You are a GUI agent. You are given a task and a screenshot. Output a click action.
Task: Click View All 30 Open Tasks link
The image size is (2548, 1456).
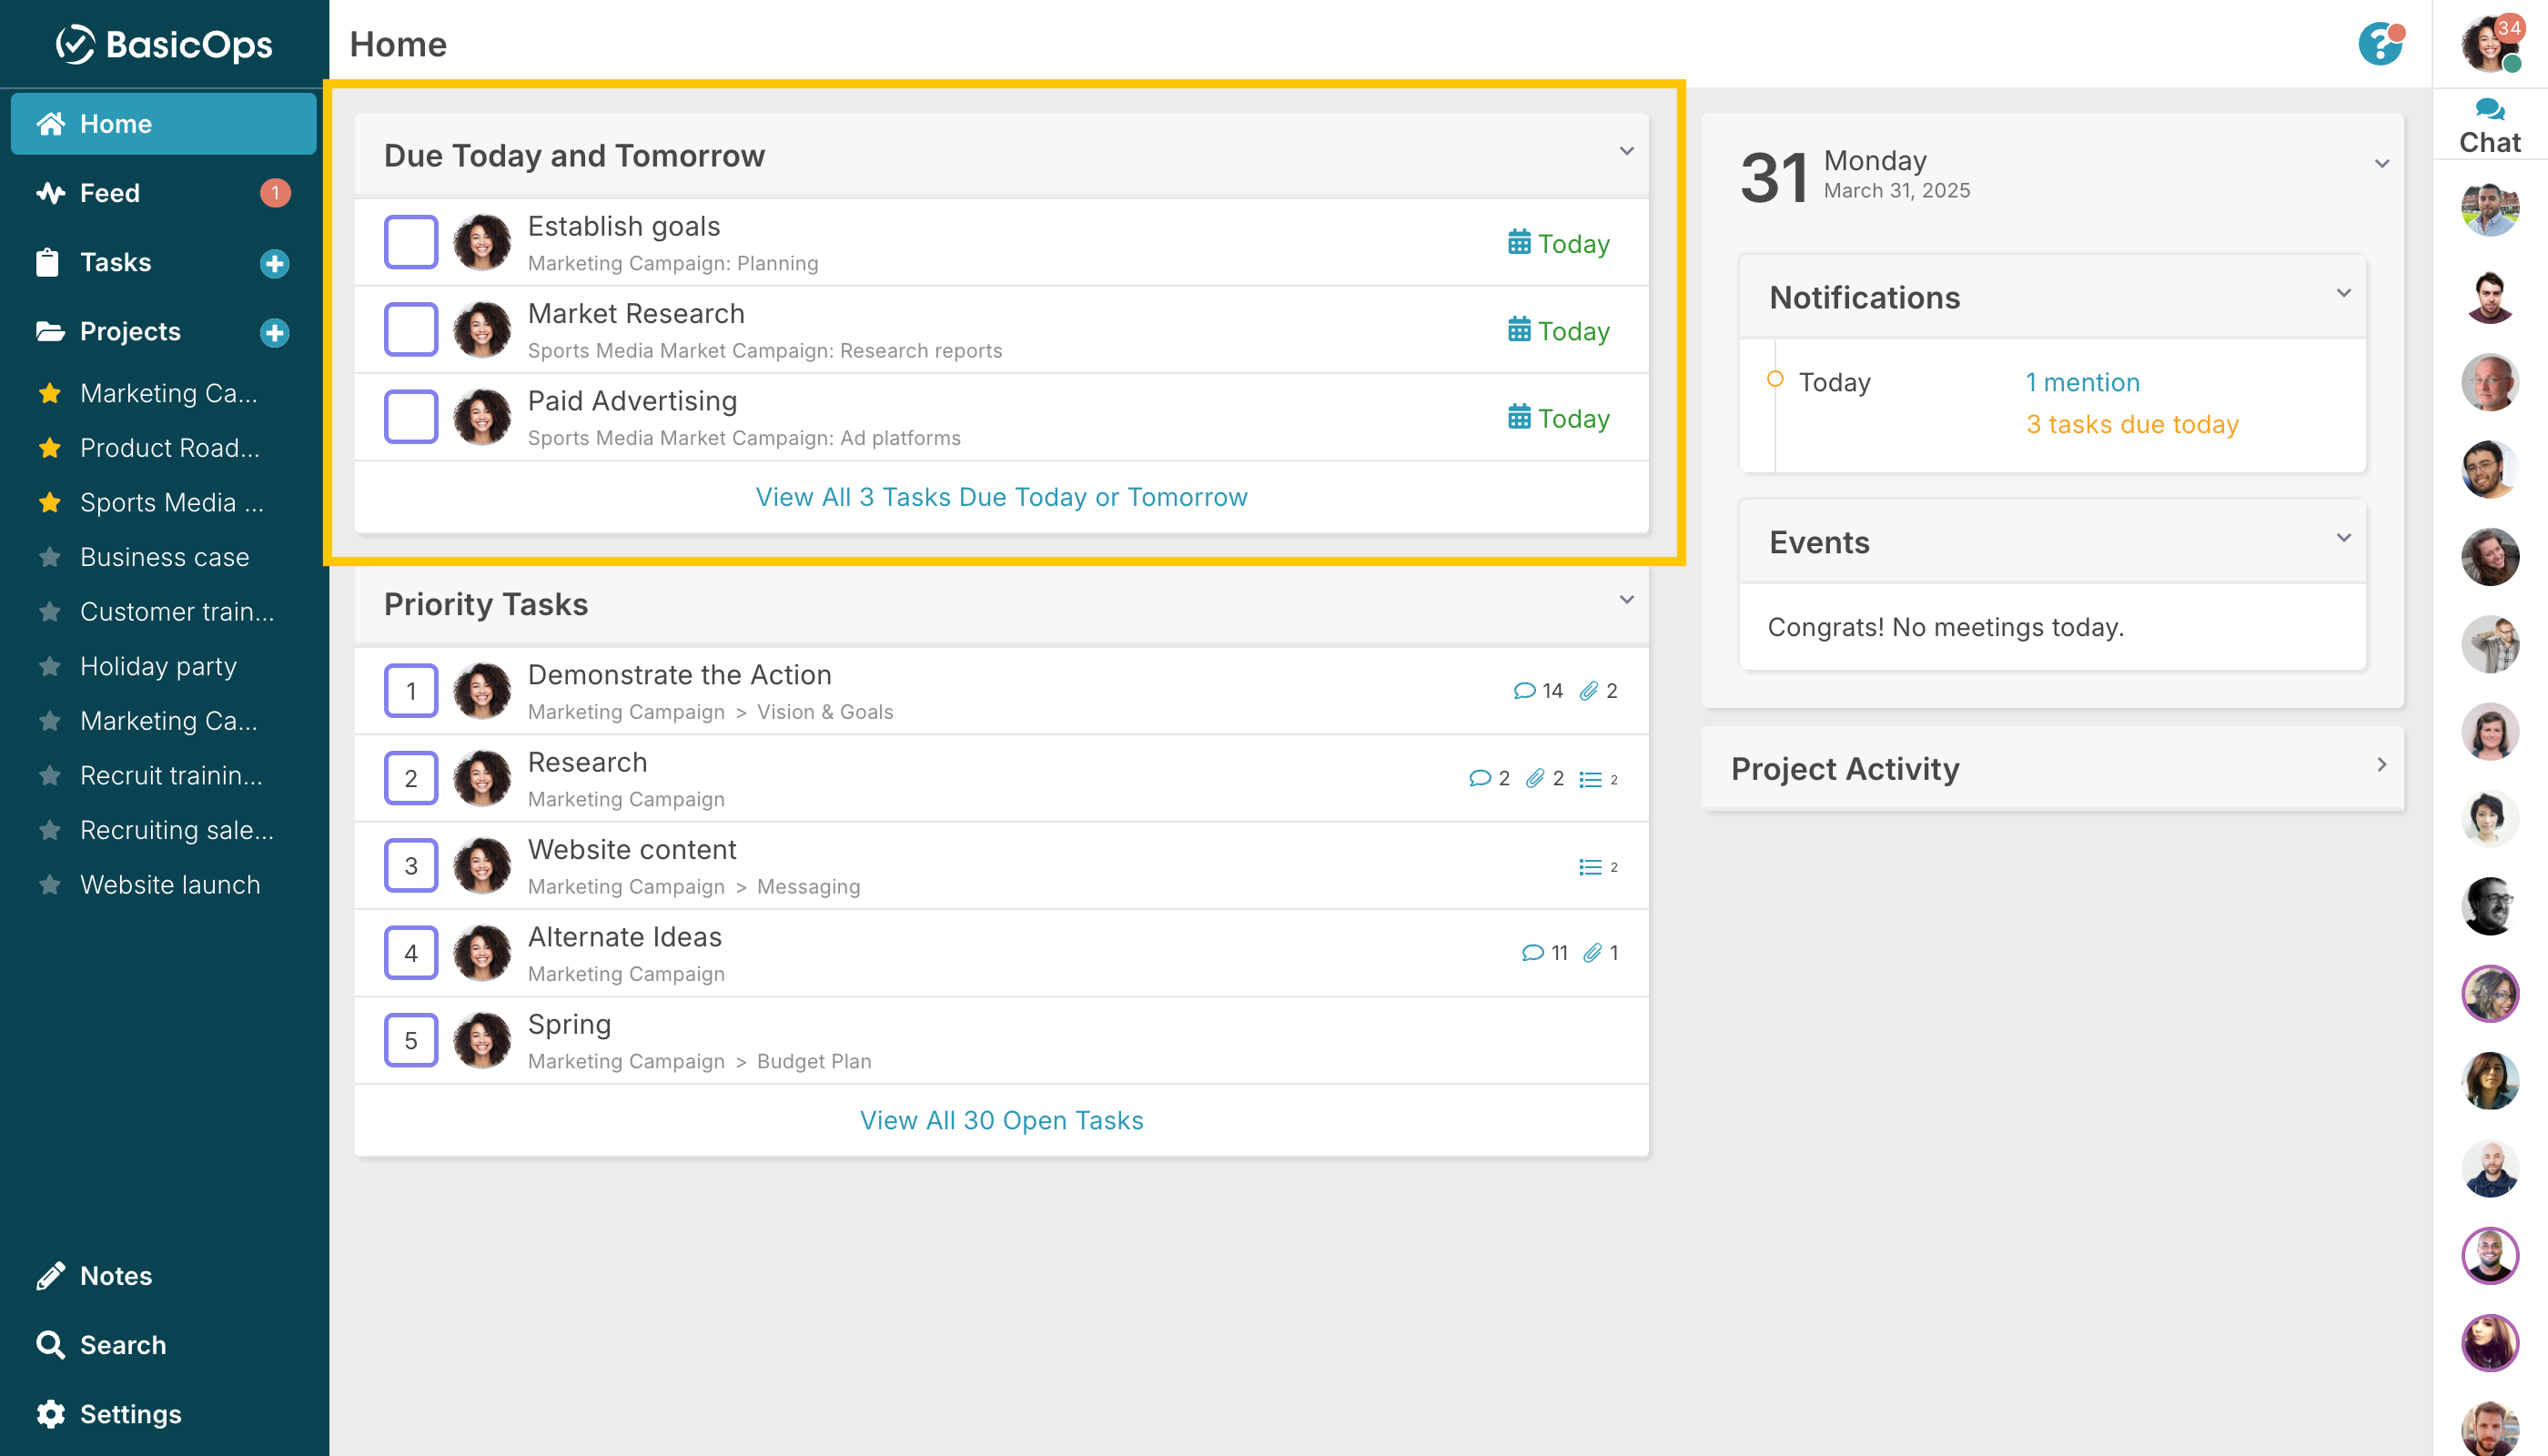[x=1001, y=1120]
